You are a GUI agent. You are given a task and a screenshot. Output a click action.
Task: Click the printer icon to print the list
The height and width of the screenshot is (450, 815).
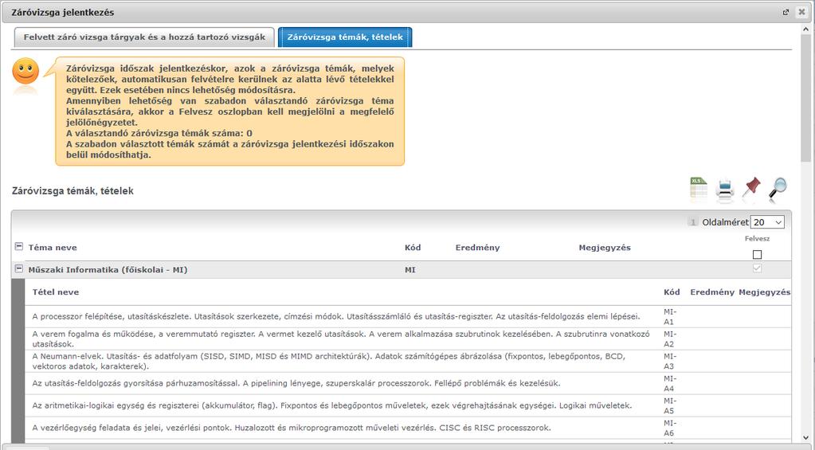(724, 189)
